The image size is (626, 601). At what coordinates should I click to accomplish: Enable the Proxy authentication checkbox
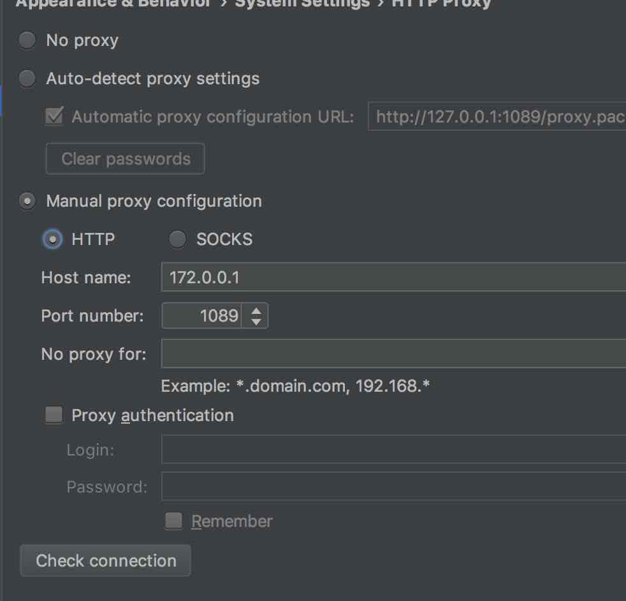tap(54, 415)
